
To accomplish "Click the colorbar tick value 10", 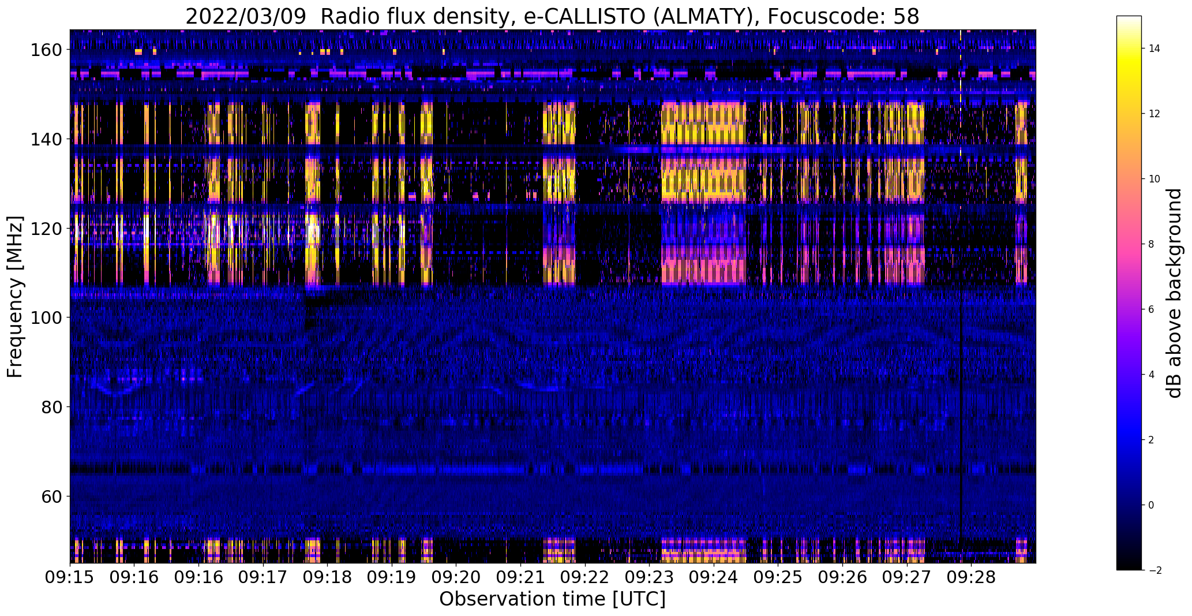I will [1154, 179].
